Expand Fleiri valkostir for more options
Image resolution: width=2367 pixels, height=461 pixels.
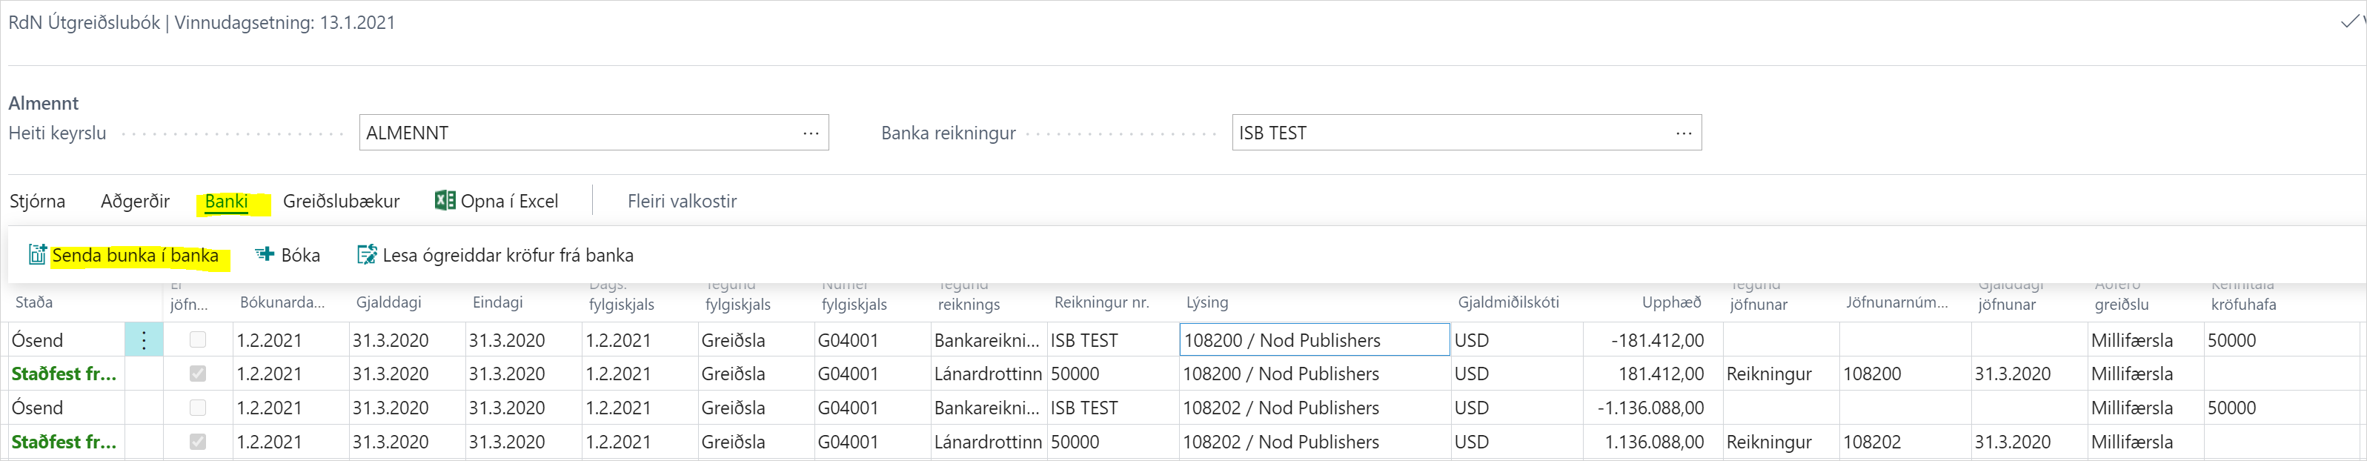coord(682,200)
